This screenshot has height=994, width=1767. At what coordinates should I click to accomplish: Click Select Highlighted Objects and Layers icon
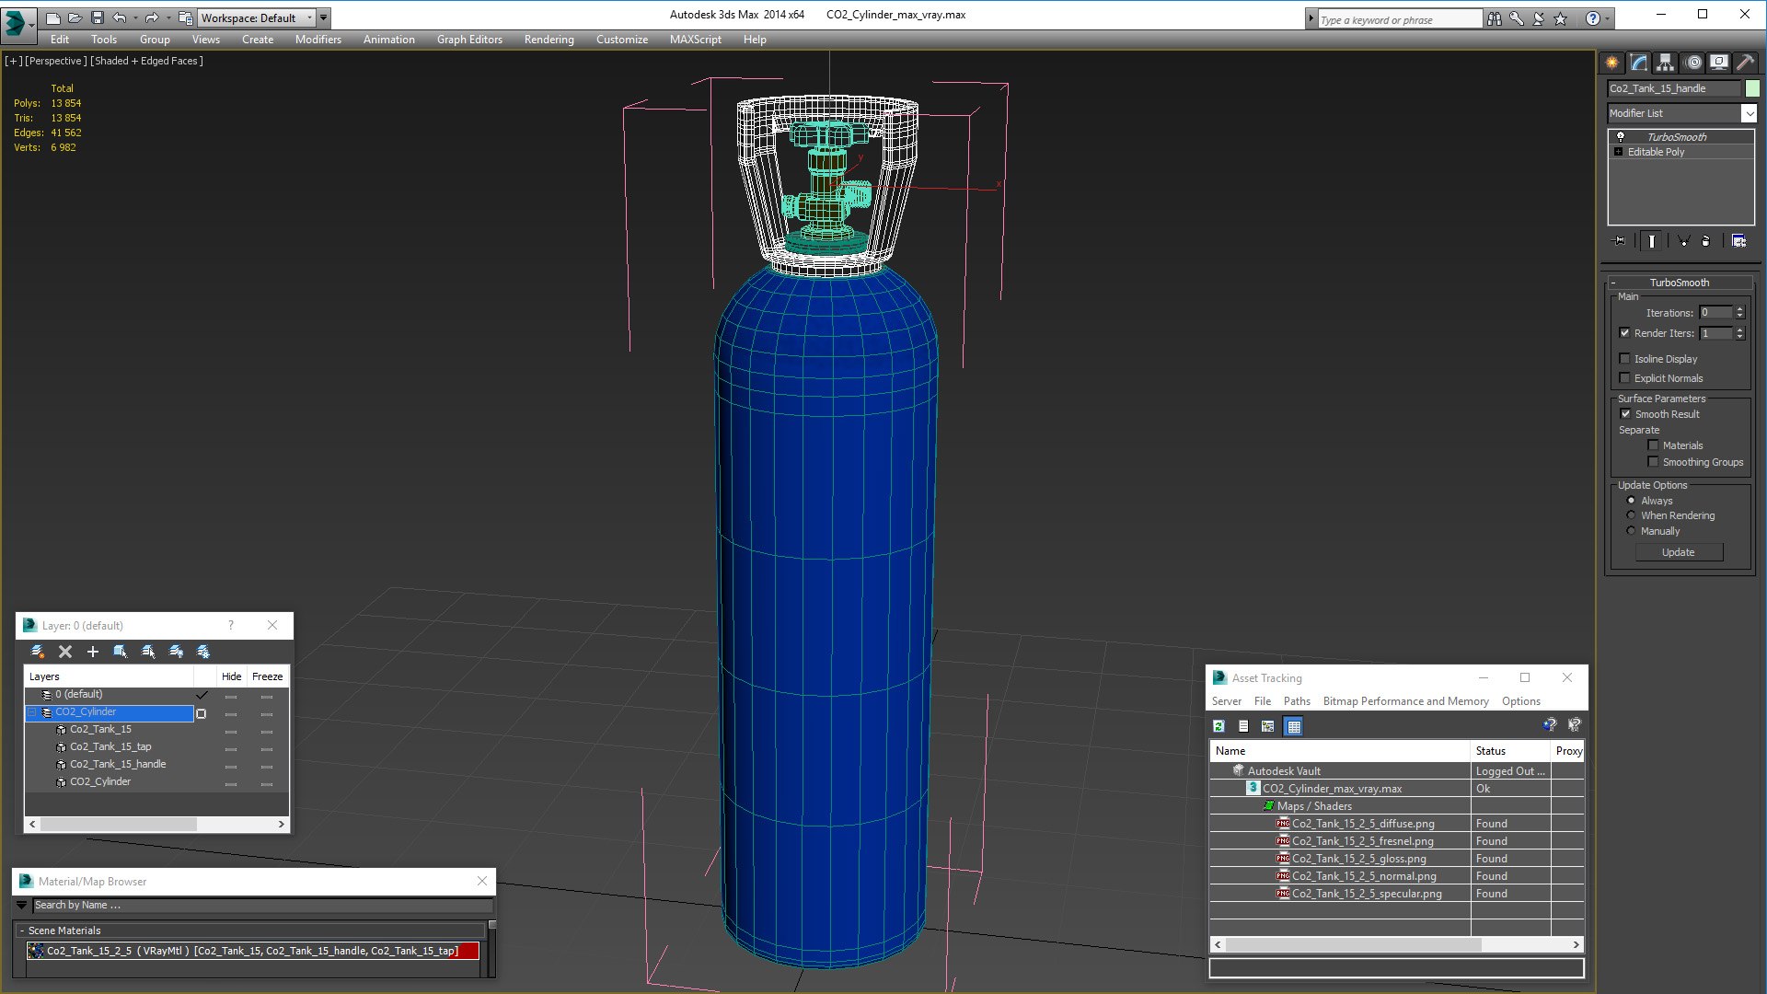pyautogui.click(x=121, y=652)
